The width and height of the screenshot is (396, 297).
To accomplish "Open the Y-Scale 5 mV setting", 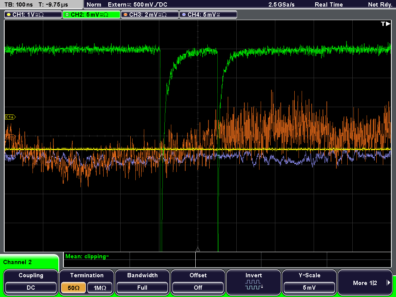I will [x=309, y=288].
